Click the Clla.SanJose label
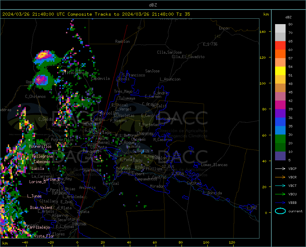Viewport: 306px width, 247px height. click(169, 52)
